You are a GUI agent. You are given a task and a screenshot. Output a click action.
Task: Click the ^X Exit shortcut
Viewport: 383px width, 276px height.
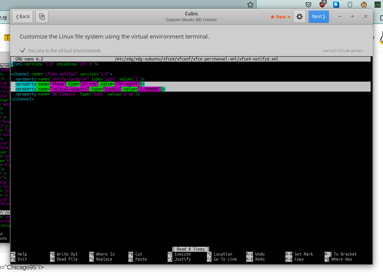point(19,259)
